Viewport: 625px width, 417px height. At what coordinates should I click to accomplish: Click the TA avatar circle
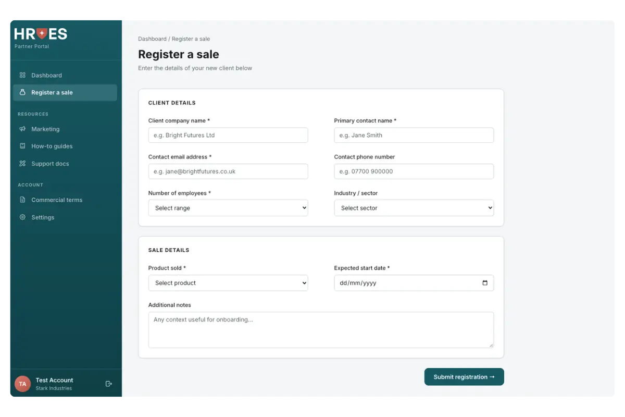coord(22,384)
